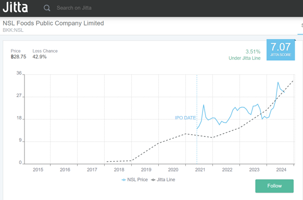Click the 2019 x-axis label
Viewport: 303px width, 200px height.
click(146, 170)
